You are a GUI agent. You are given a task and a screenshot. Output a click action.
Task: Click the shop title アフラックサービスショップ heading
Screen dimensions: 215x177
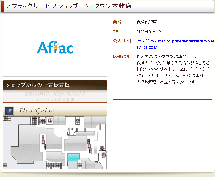pos(68,6)
